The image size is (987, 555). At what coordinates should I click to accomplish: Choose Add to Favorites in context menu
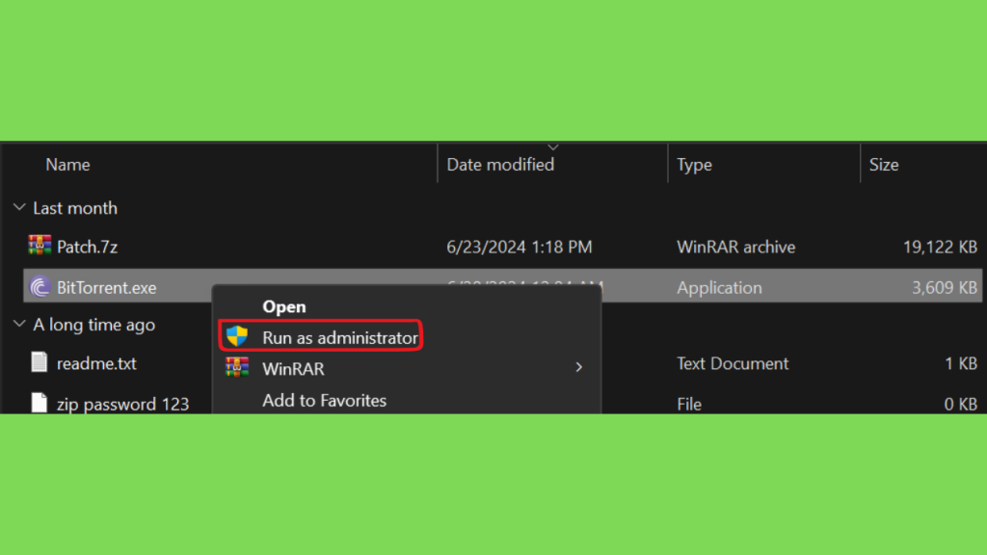click(x=324, y=400)
